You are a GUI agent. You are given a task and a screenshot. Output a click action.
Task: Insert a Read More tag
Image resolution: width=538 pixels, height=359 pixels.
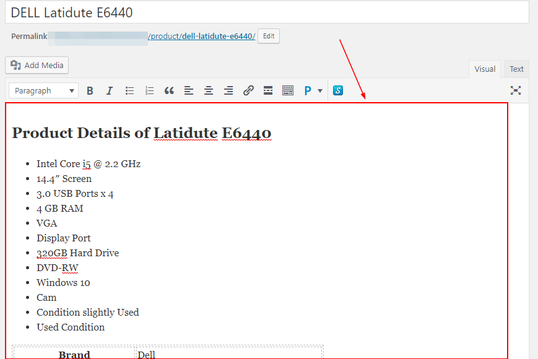click(x=268, y=91)
